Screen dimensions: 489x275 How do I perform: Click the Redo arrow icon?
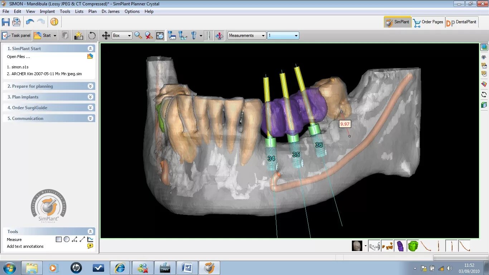click(x=41, y=22)
